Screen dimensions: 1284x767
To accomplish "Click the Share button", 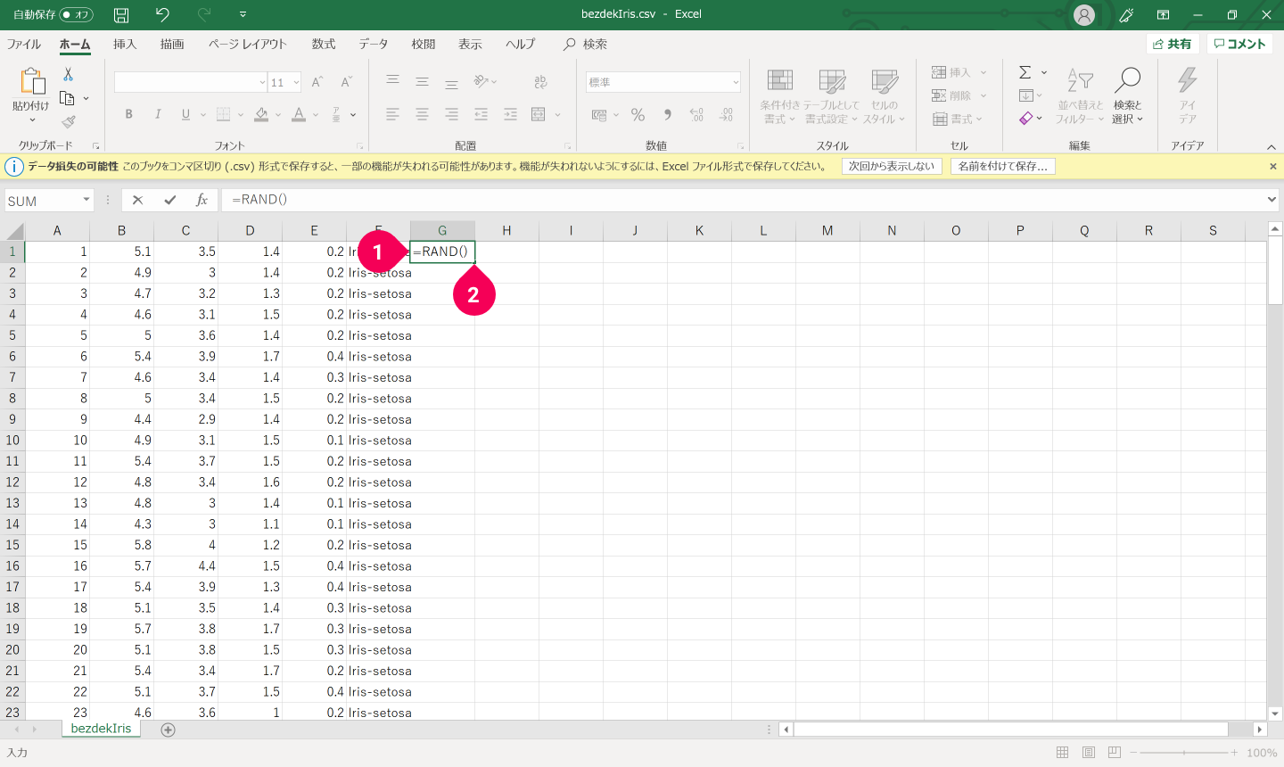I will point(1172,44).
